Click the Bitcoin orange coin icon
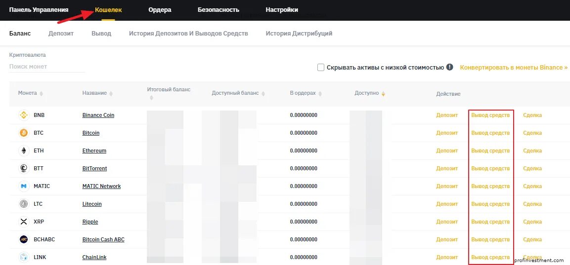 coord(24,133)
